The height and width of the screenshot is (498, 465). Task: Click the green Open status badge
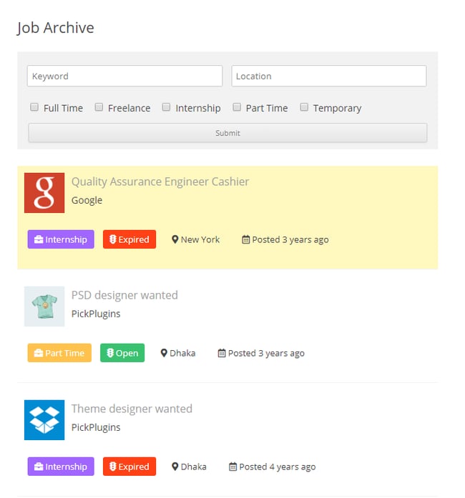(x=122, y=353)
